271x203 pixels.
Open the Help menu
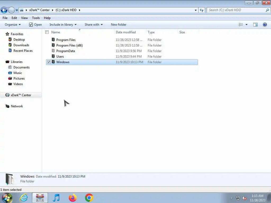pos(47,18)
